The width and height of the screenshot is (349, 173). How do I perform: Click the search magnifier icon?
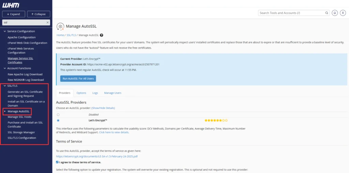327,13
